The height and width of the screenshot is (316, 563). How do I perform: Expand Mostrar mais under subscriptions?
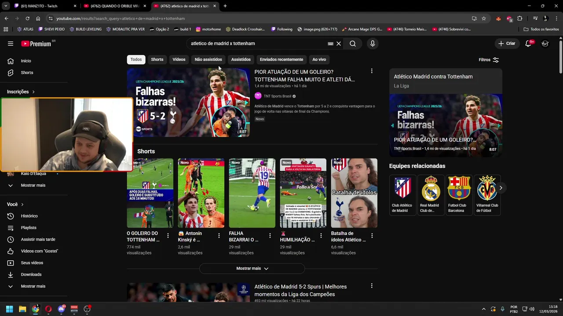click(x=34, y=185)
